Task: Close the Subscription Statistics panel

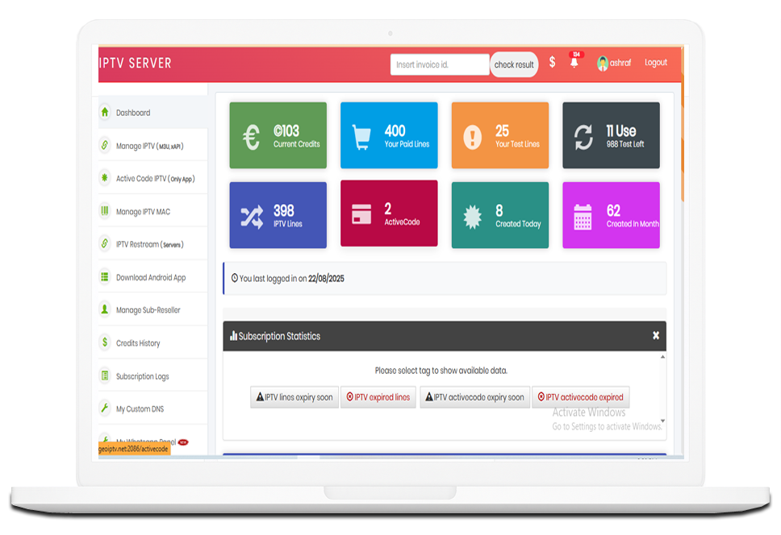Action: click(656, 336)
